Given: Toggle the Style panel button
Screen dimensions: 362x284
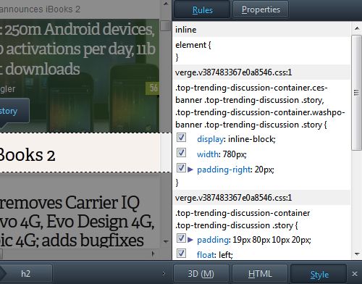Looking at the screenshot, I should pyautogui.click(x=319, y=274).
